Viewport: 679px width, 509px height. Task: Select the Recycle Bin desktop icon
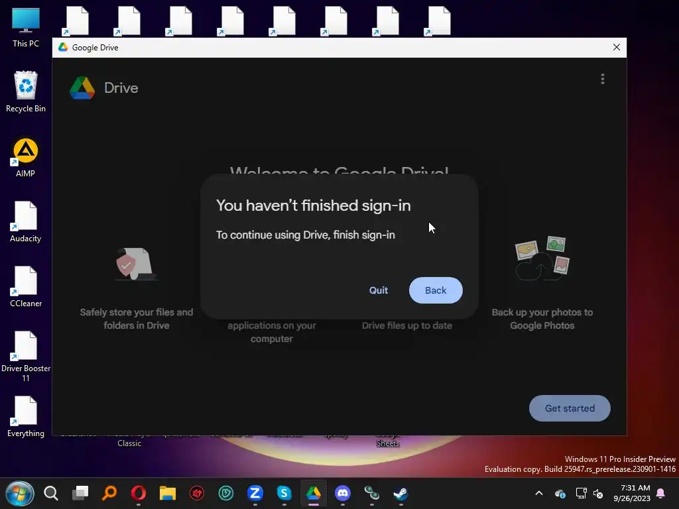pyautogui.click(x=26, y=92)
